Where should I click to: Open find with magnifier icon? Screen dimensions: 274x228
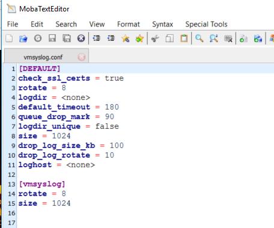[x=199, y=39]
